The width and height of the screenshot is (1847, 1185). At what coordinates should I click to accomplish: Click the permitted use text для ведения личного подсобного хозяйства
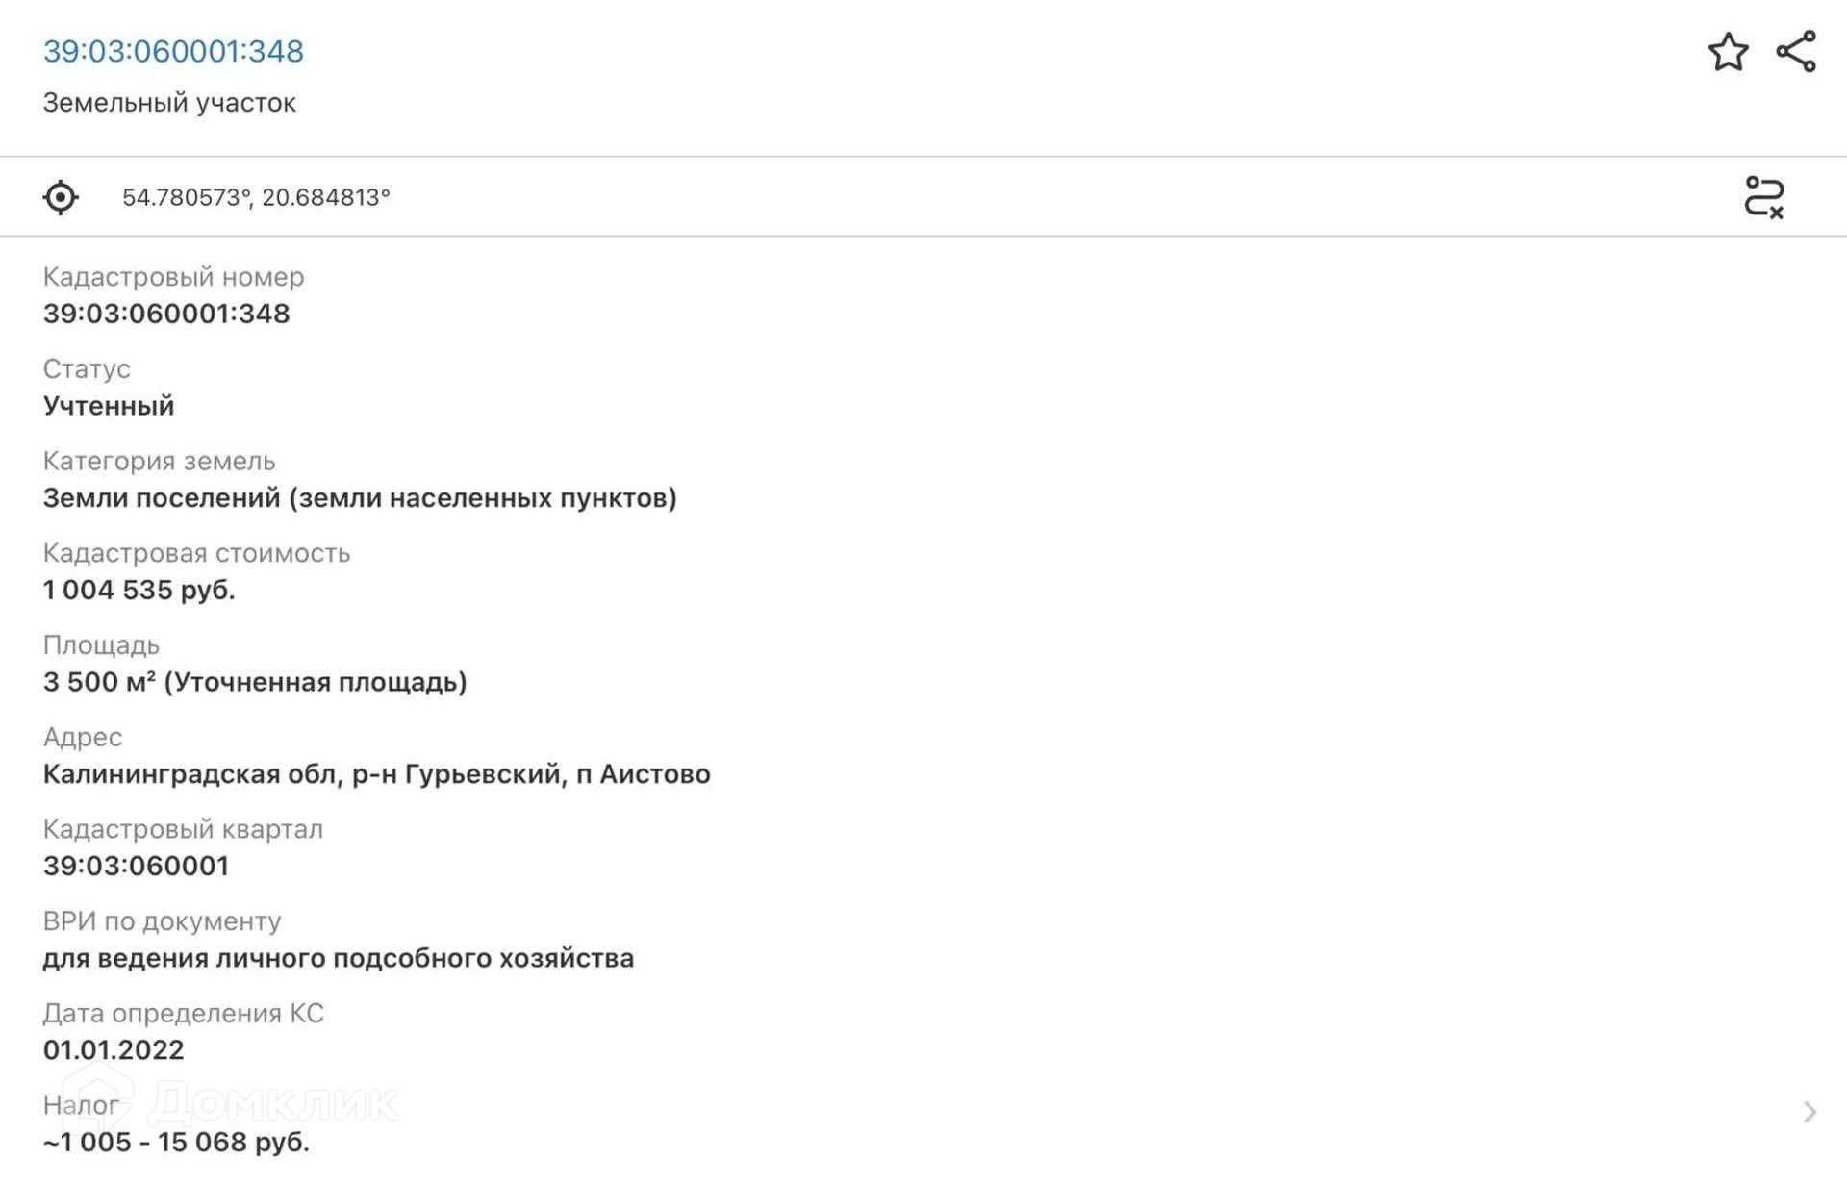coord(338,958)
